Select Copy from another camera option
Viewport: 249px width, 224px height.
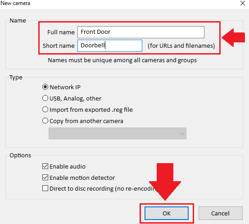(45, 121)
